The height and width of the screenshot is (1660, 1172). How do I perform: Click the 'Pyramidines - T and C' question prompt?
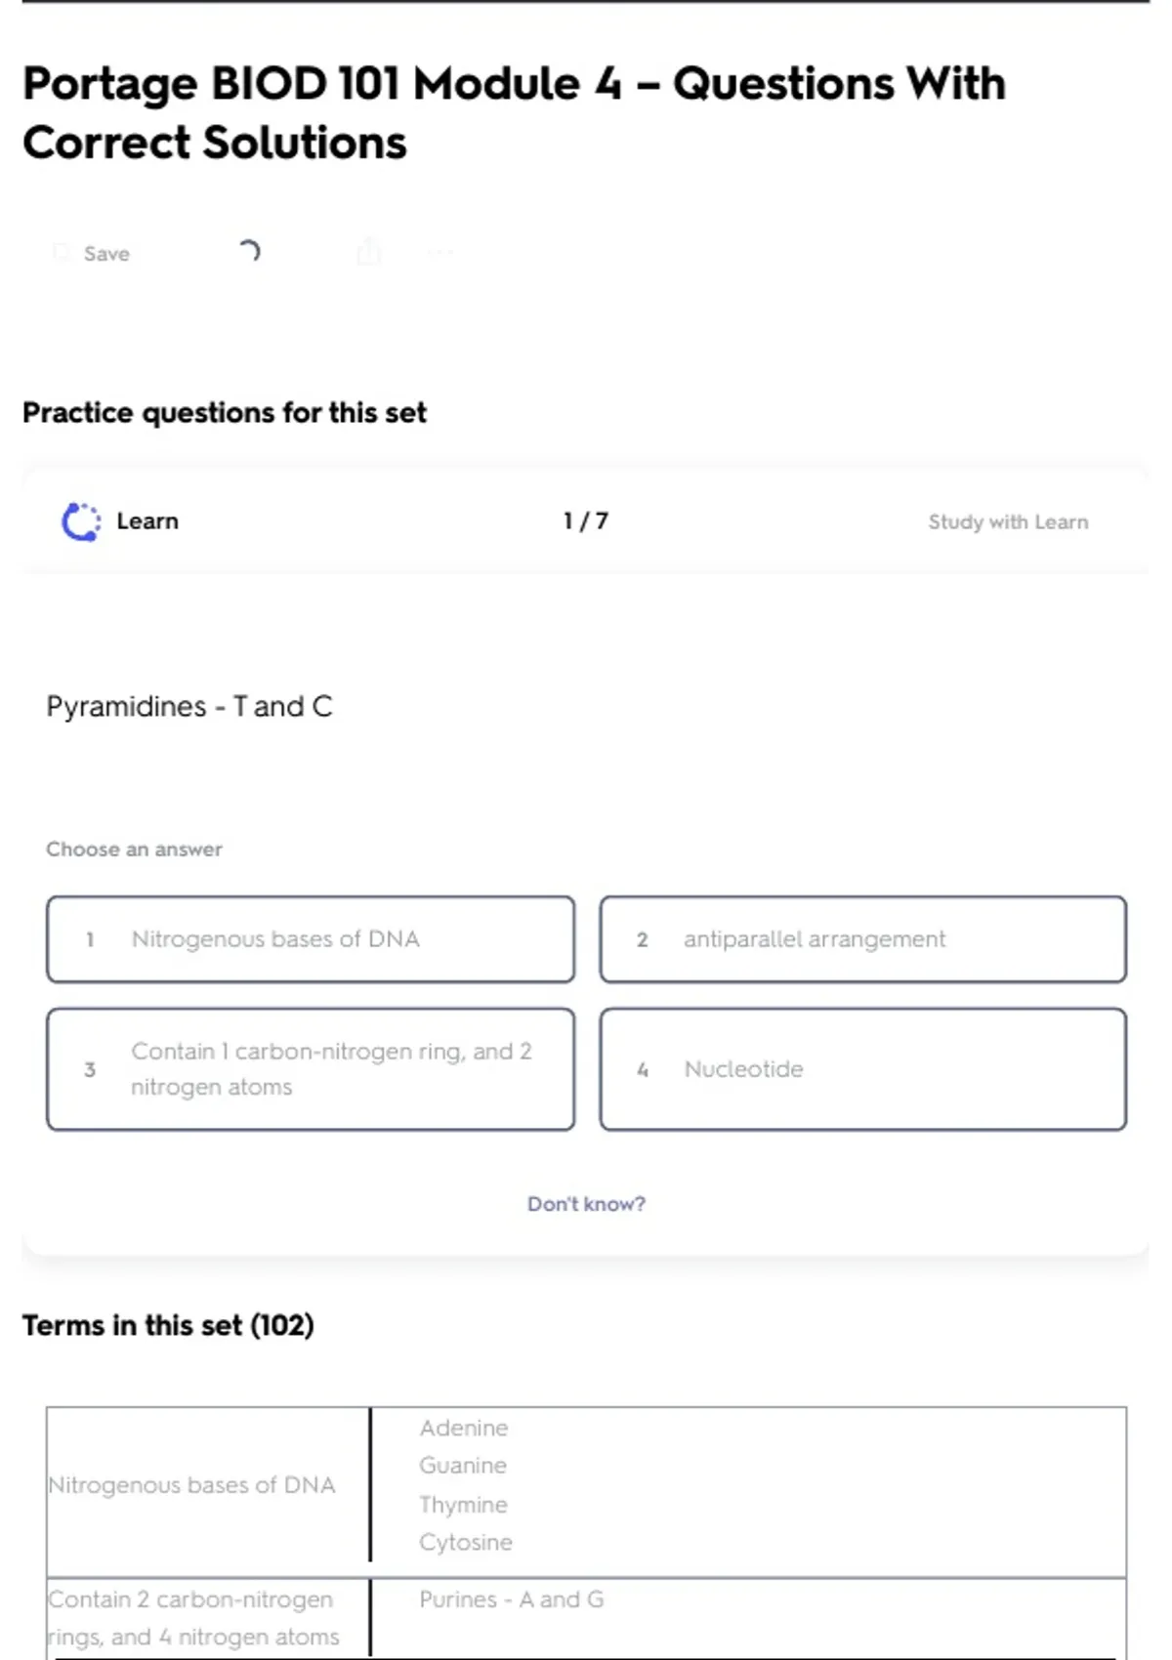(x=189, y=706)
